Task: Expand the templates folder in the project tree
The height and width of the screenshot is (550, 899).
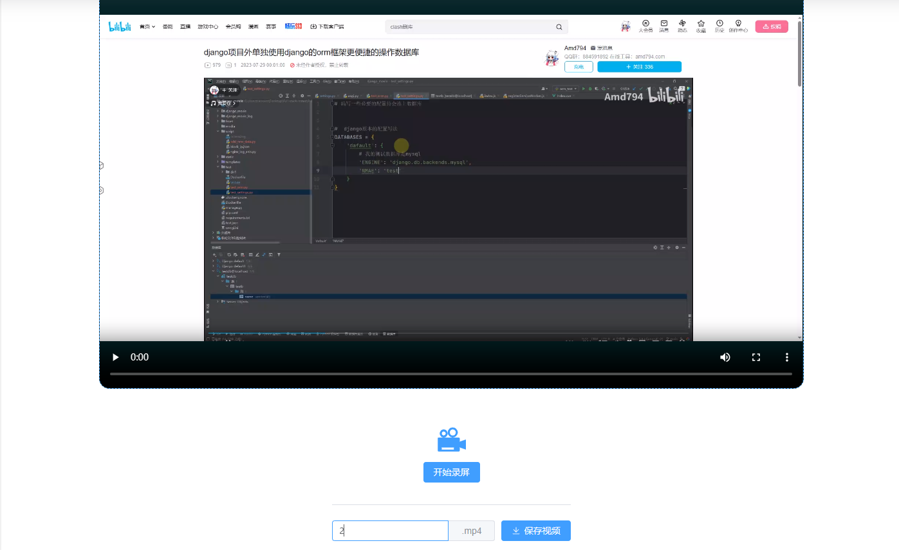Action: click(x=219, y=161)
